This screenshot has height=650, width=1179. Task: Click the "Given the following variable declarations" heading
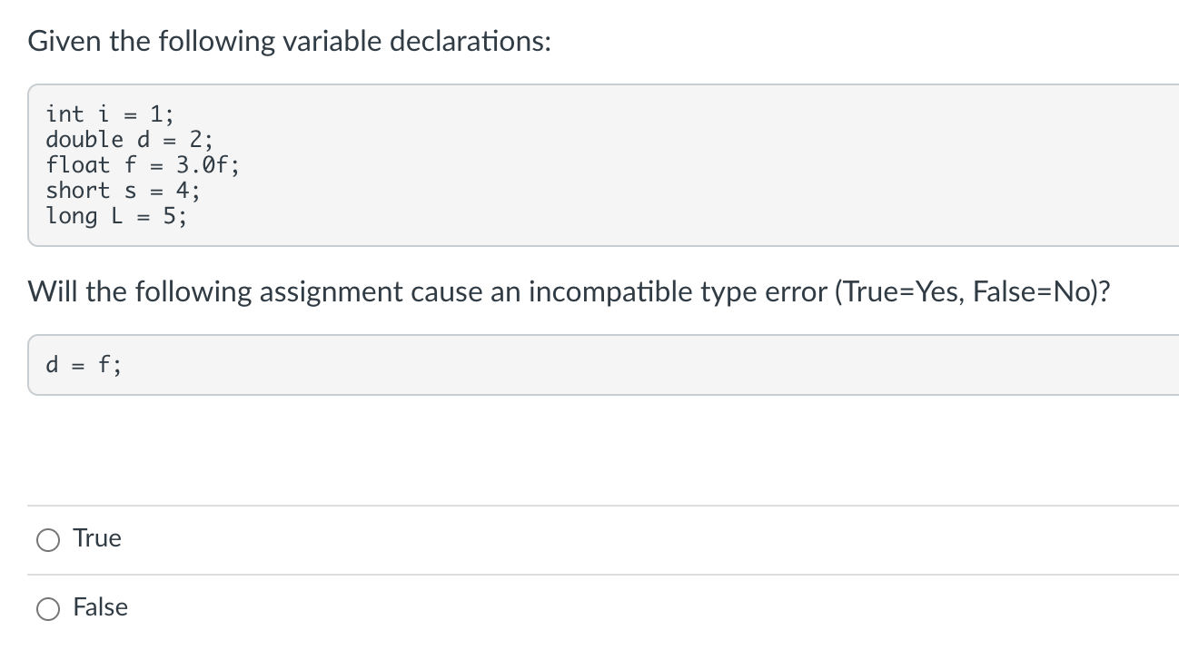coord(289,42)
